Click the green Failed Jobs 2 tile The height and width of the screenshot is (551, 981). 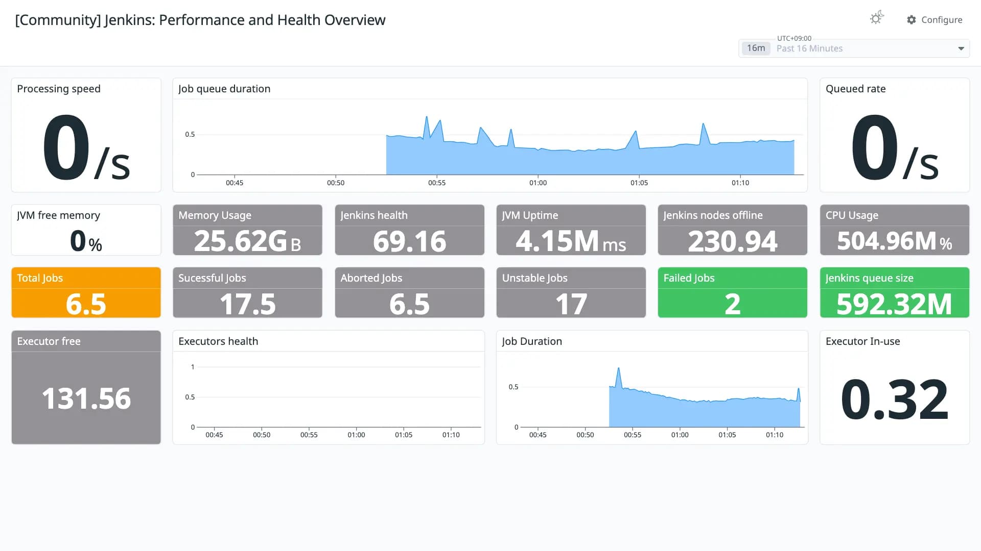(x=732, y=293)
